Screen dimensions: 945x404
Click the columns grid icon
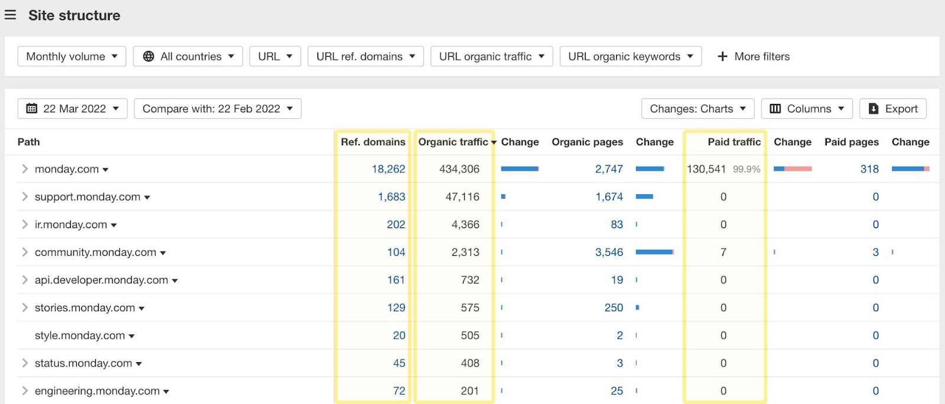(775, 109)
